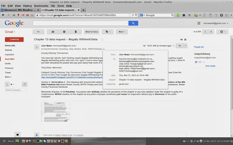Viewport: 233px width, 145px height.
Task: Collapse the message details arrow
Action: (x=104, y=49)
